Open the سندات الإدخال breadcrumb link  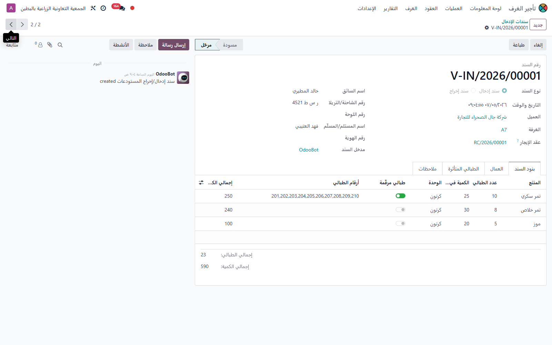515,21
